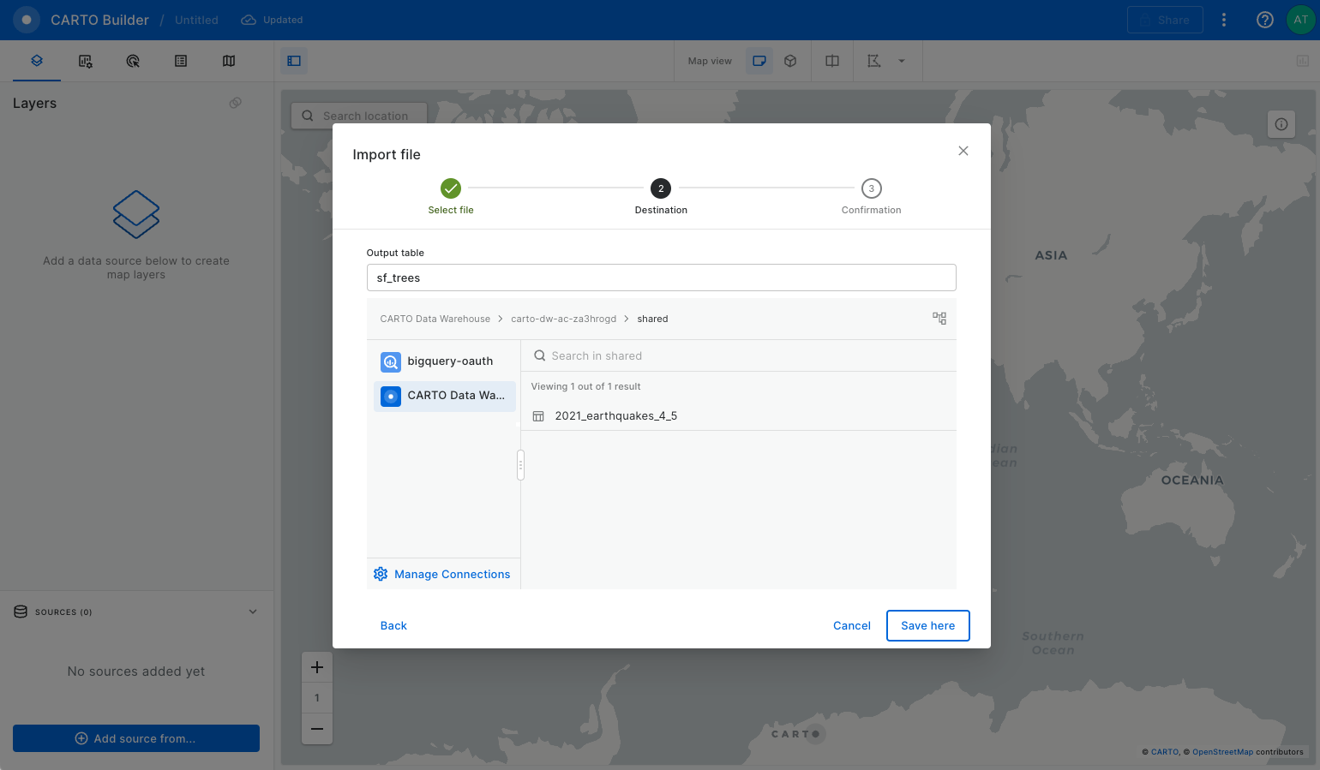Open the help question mark icon
The height and width of the screenshot is (770, 1320).
click(x=1264, y=20)
